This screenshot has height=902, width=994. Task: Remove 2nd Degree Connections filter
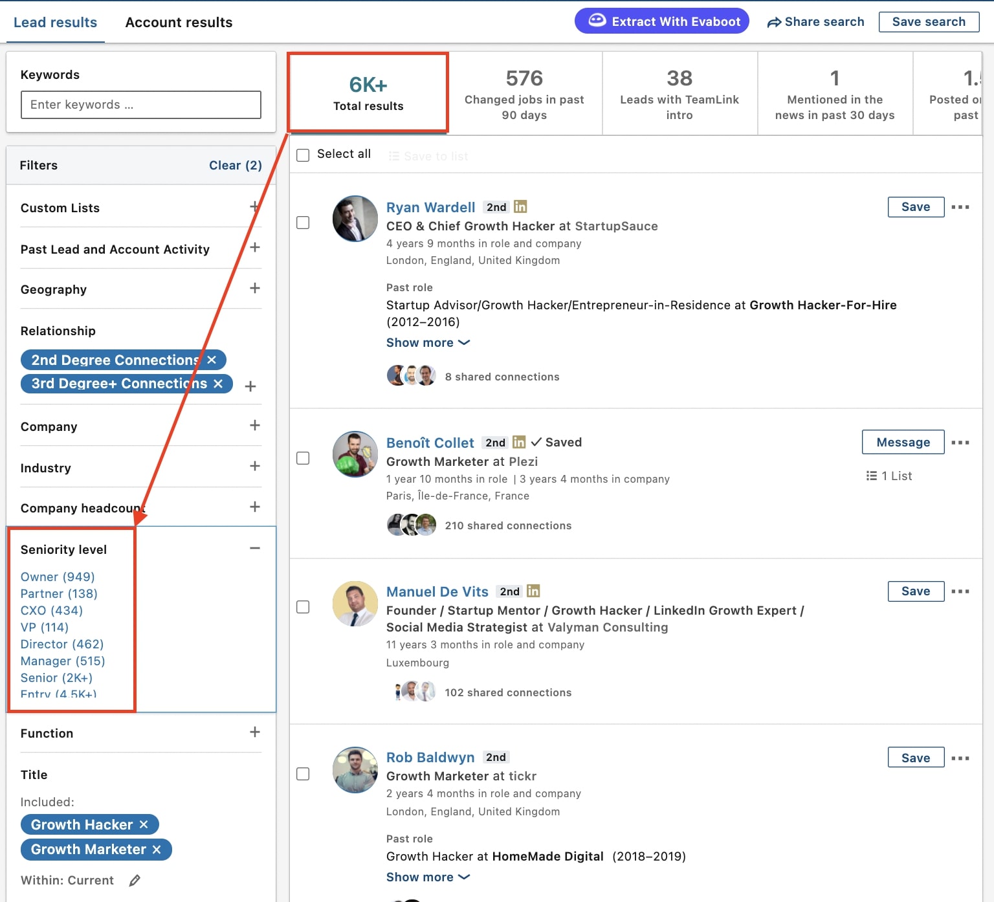coord(212,360)
